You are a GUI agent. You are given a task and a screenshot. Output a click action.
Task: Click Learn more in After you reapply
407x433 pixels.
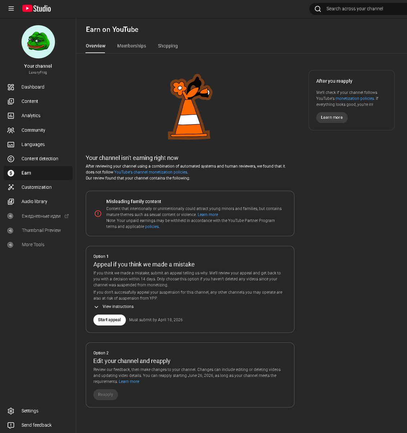tap(332, 118)
